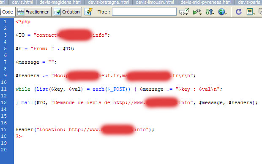Click the Titre input field
Image resolution: width=262 pixels, height=164 pixels.
(144, 12)
